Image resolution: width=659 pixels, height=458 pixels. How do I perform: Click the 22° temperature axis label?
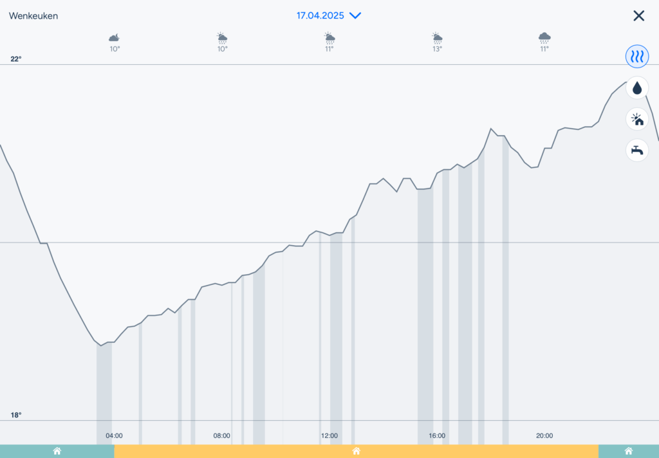point(16,59)
